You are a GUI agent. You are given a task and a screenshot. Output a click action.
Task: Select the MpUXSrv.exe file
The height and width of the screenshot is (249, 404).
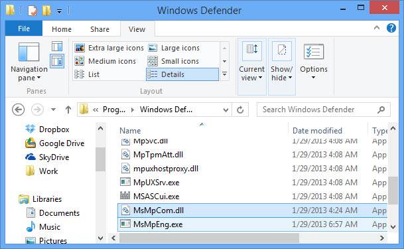[x=253, y=183]
